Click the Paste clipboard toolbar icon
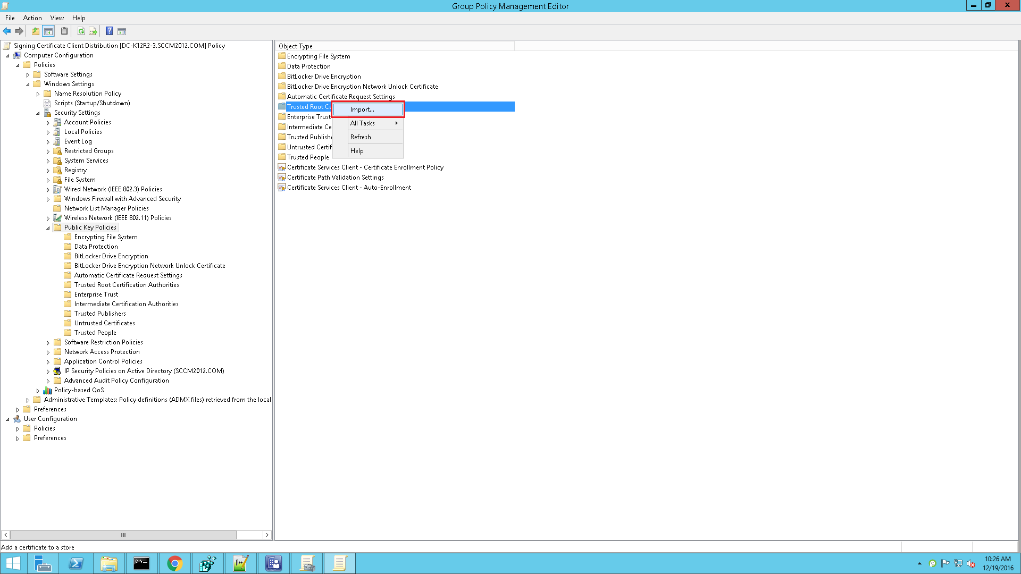This screenshot has height=574, width=1021. pos(64,31)
